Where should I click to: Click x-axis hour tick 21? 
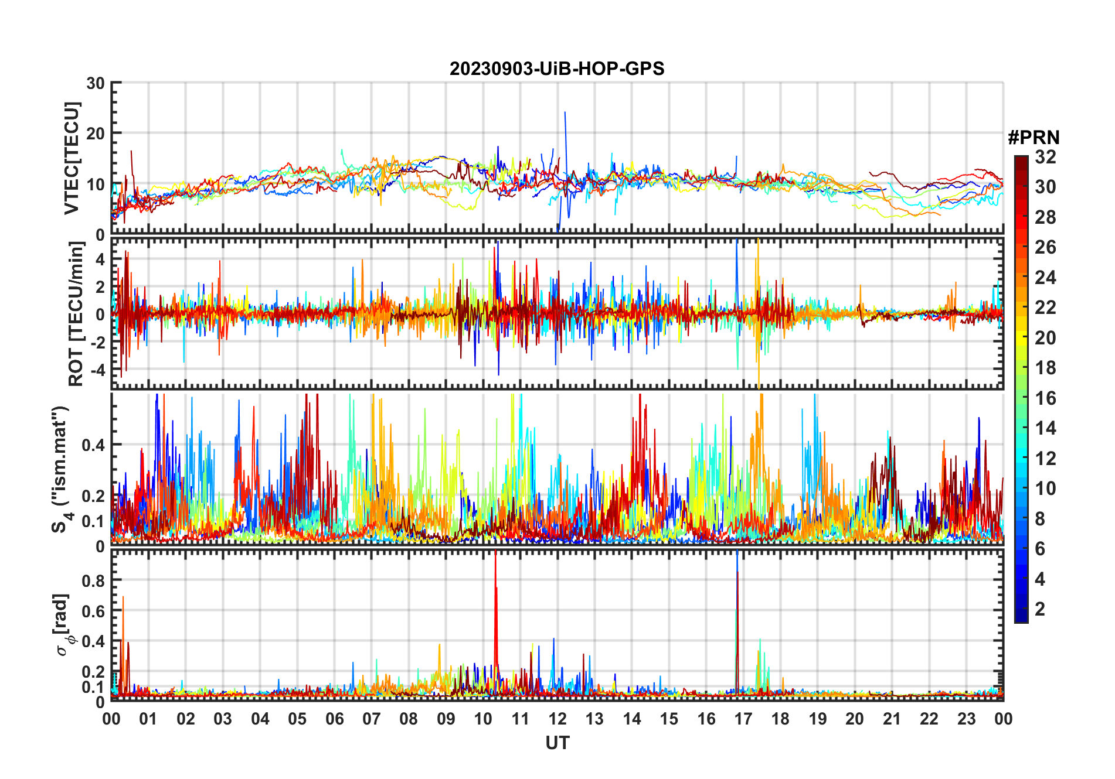(x=892, y=719)
